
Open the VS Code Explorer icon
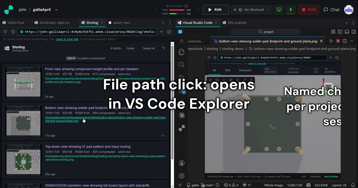click(182, 52)
